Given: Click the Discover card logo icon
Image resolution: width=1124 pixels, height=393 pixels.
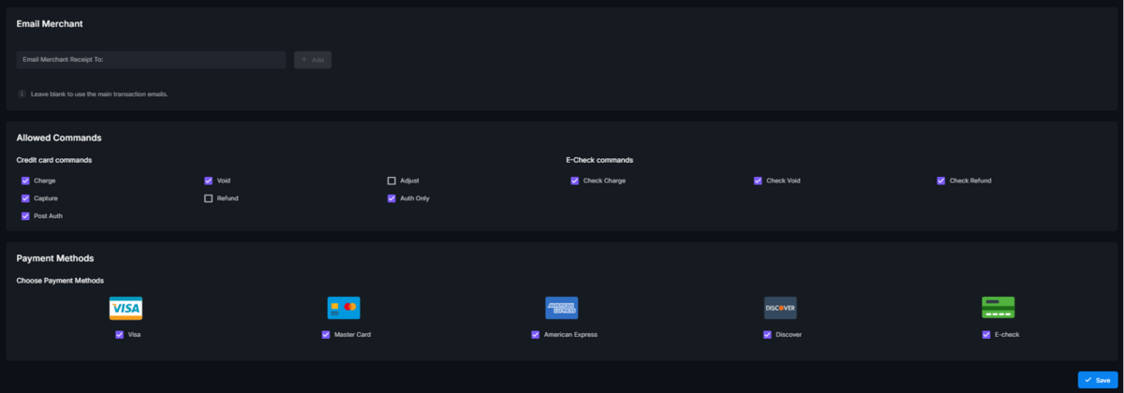Looking at the screenshot, I should (780, 308).
